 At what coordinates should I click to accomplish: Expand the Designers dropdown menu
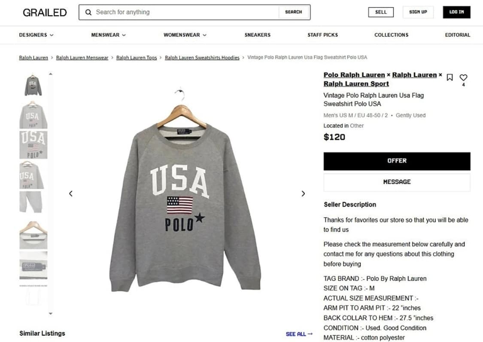pyautogui.click(x=36, y=35)
